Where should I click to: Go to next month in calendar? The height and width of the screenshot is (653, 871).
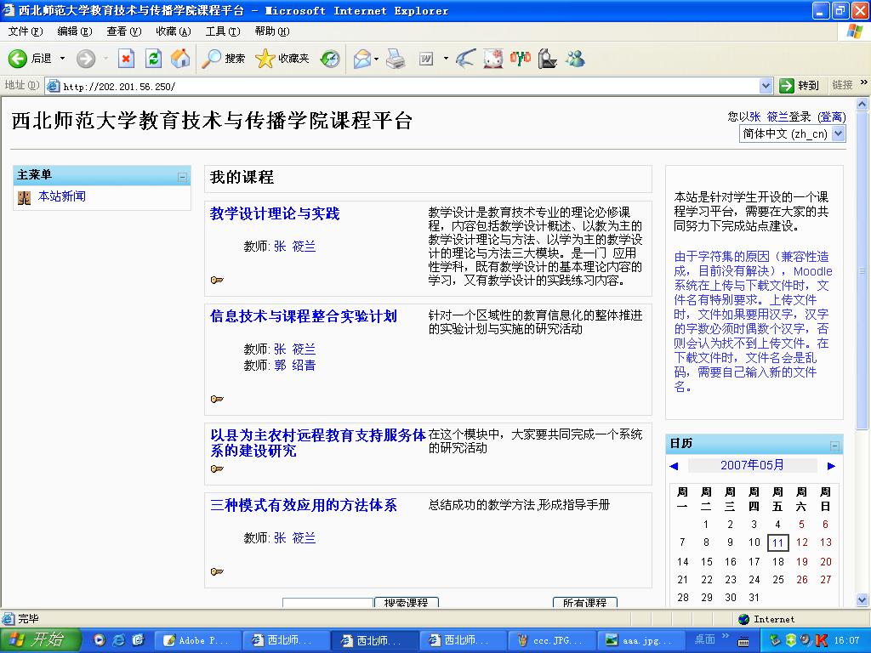click(831, 466)
